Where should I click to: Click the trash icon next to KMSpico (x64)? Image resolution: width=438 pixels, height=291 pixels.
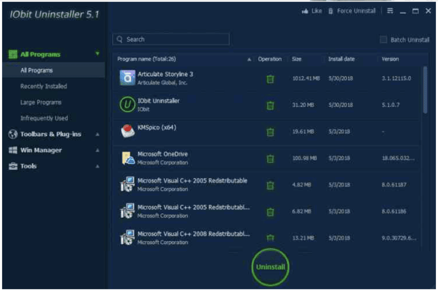point(270,131)
